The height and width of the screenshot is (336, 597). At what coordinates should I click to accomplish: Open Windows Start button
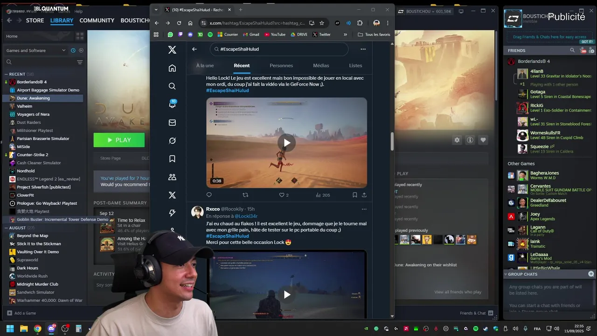pyautogui.click(x=10, y=329)
